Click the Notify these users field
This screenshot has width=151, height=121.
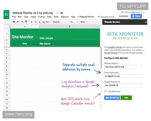pyautogui.click(x=123, y=76)
